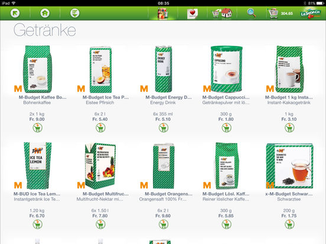
Task: Open the Ice Tea peach carton image
Action: click(100, 70)
